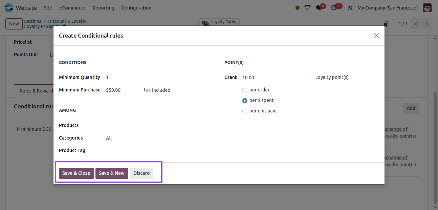Click the Add button for rewards
438x210 pixels.
click(411, 108)
